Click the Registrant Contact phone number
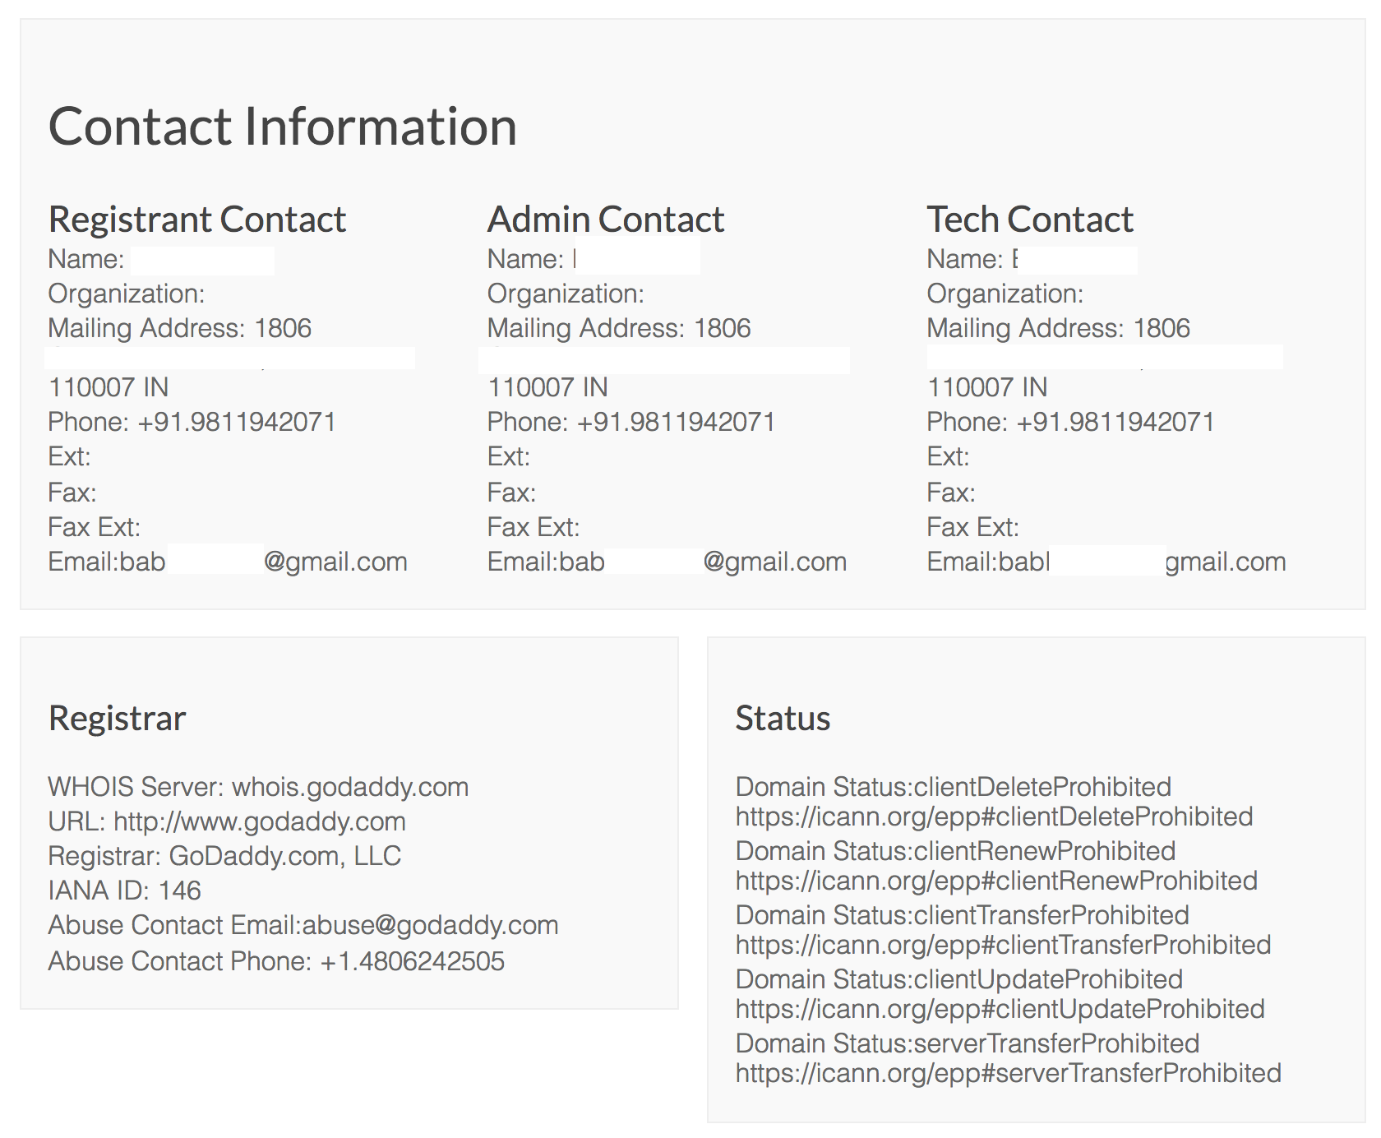Screen dimensions: 1381x1138 (237, 422)
